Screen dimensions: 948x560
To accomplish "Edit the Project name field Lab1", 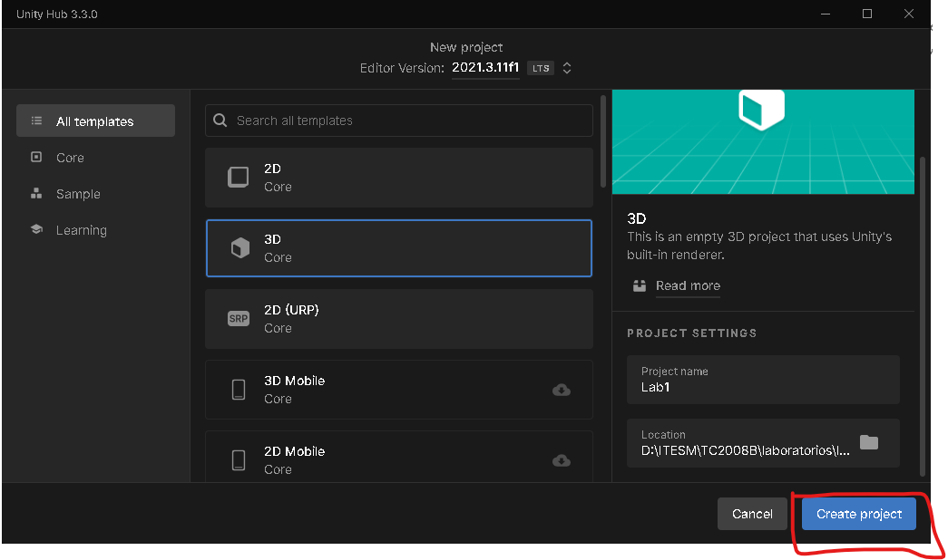I will coord(762,386).
